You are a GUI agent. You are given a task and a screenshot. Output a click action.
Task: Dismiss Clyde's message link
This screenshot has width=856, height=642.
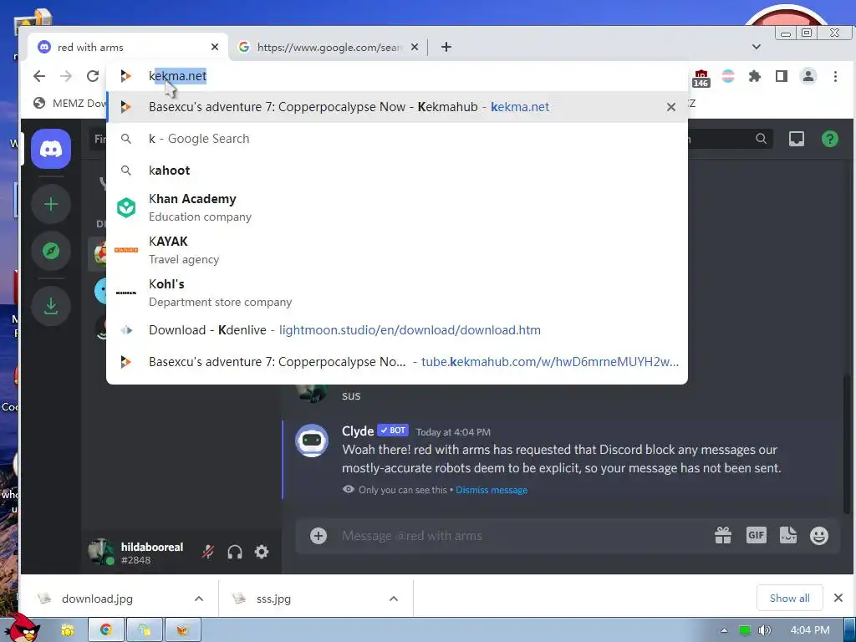[492, 490]
